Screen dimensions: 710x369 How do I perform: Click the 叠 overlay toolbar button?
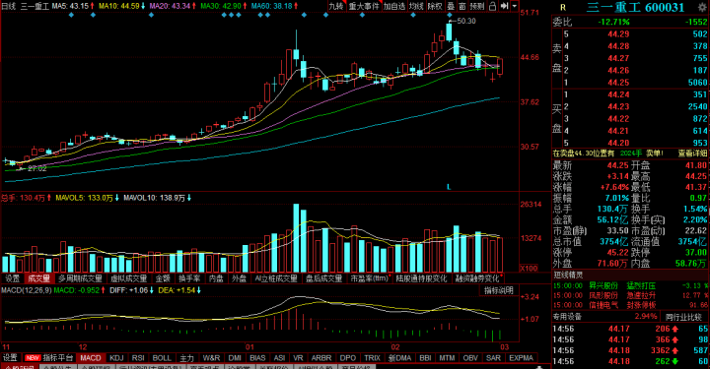point(451,6)
